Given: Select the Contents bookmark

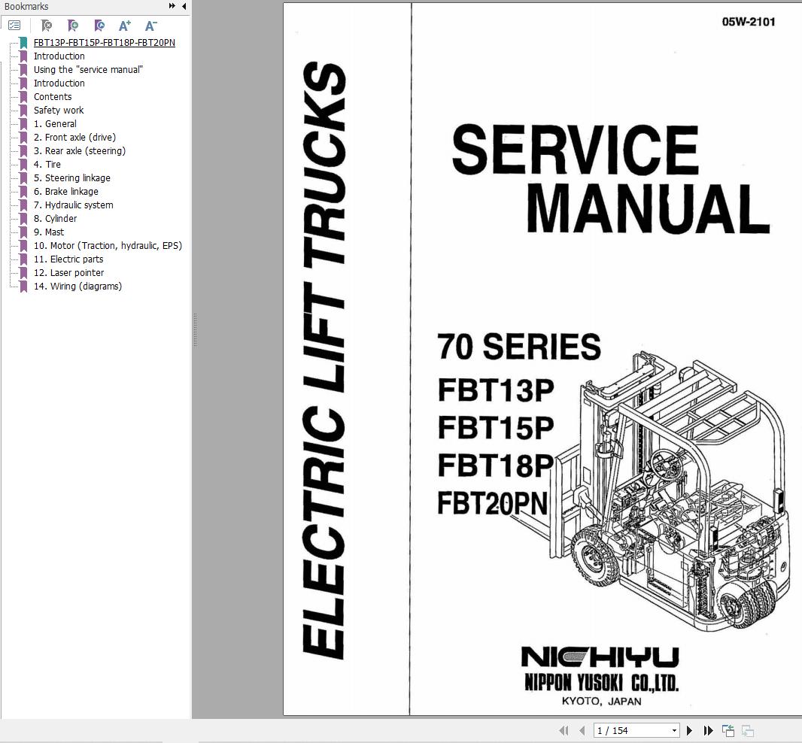Looking at the screenshot, I should pos(53,97).
